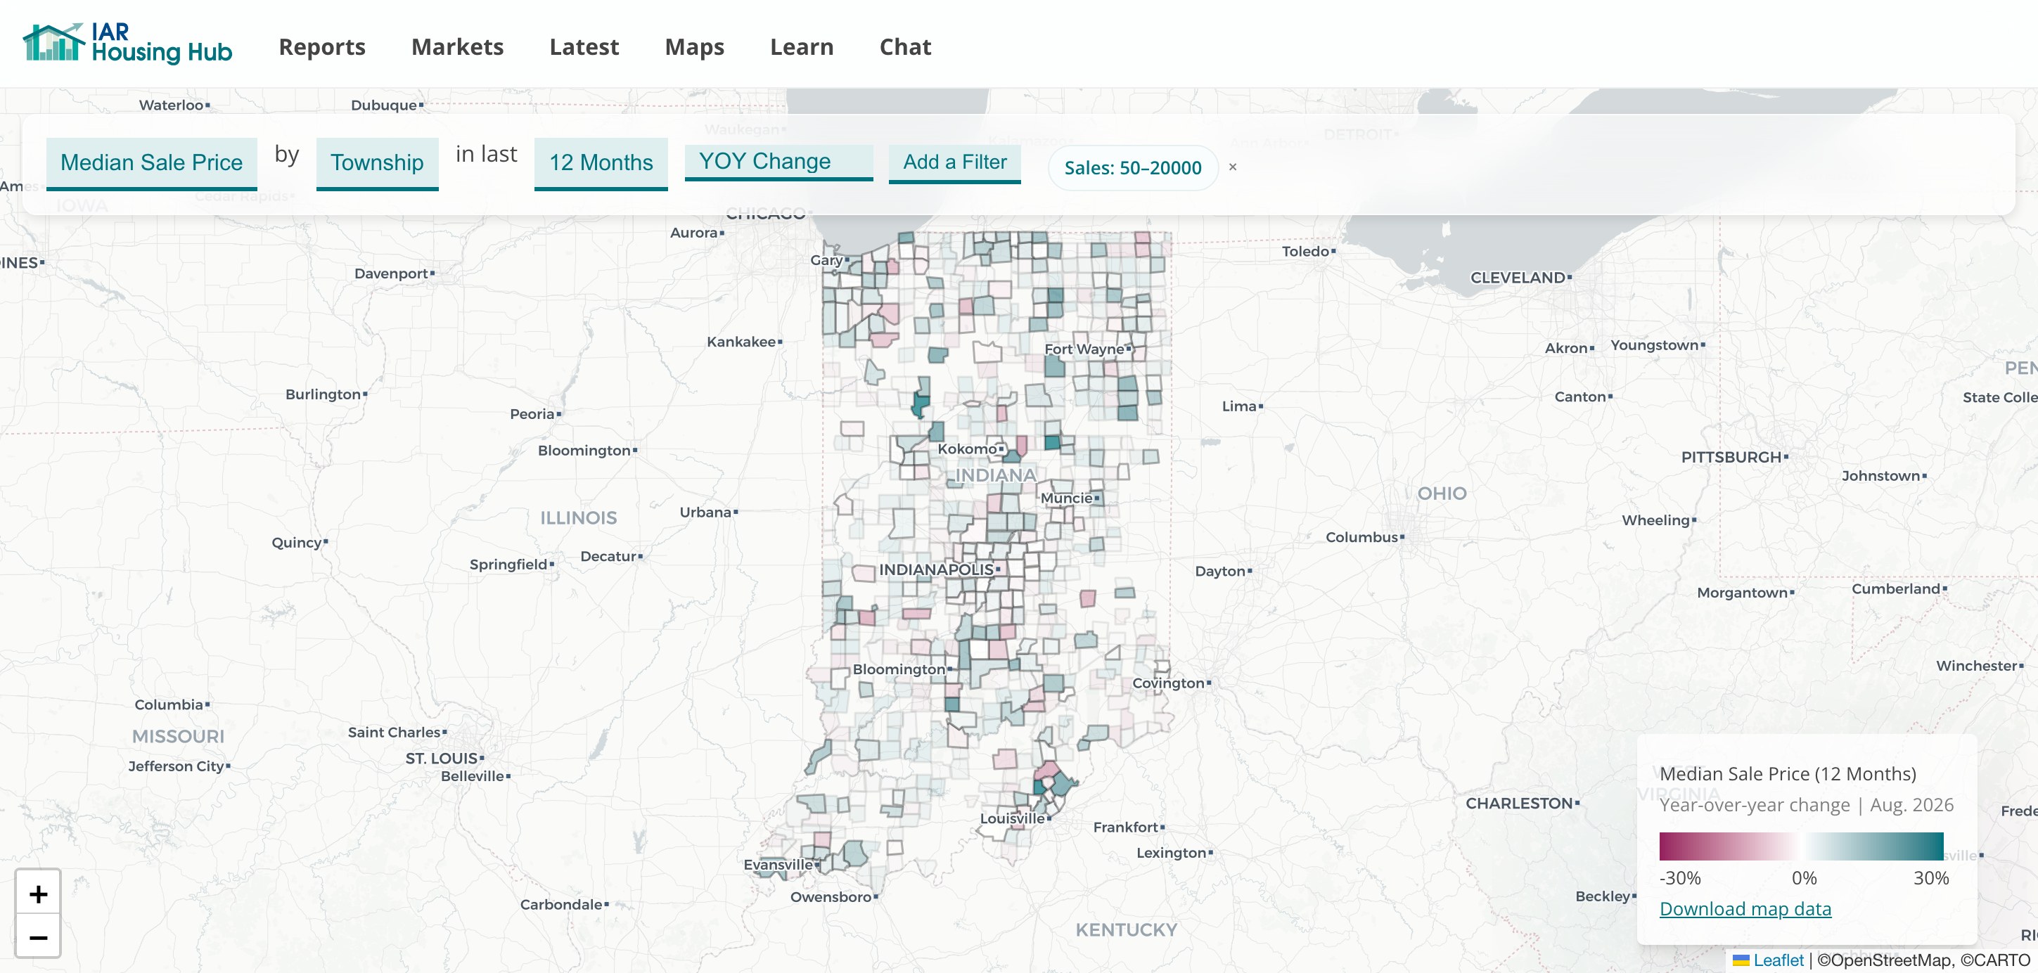Click the KENTUCKY state label
The image size is (2038, 973).
pos(1126,930)
